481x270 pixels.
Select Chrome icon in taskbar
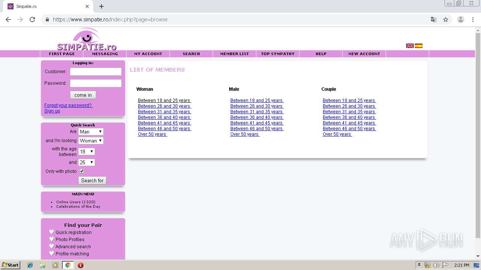pos(68,265)
